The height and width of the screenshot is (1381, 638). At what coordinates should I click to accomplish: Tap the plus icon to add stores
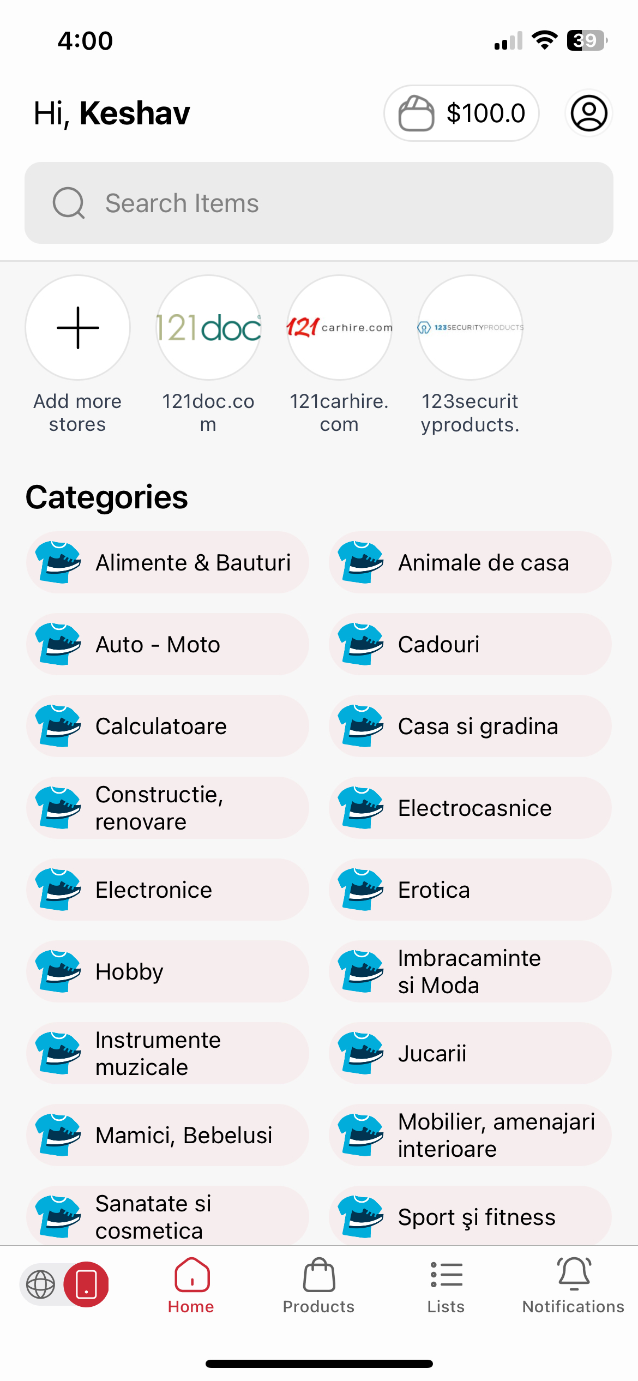(78, 327)
